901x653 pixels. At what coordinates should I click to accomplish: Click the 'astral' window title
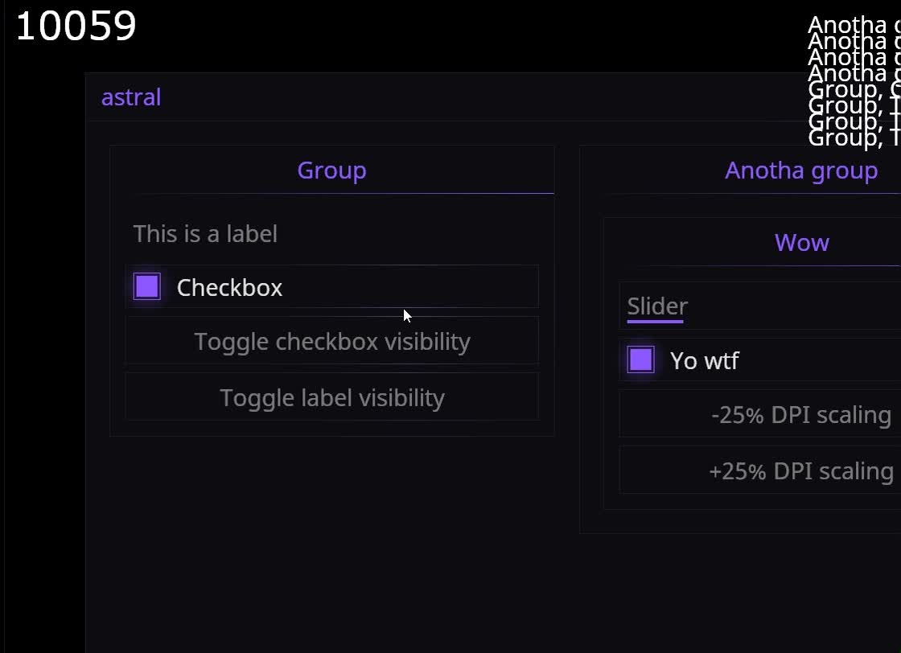coord(131,97)
